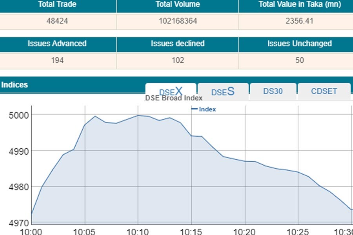Click the Total Value in Taka header

300,5
